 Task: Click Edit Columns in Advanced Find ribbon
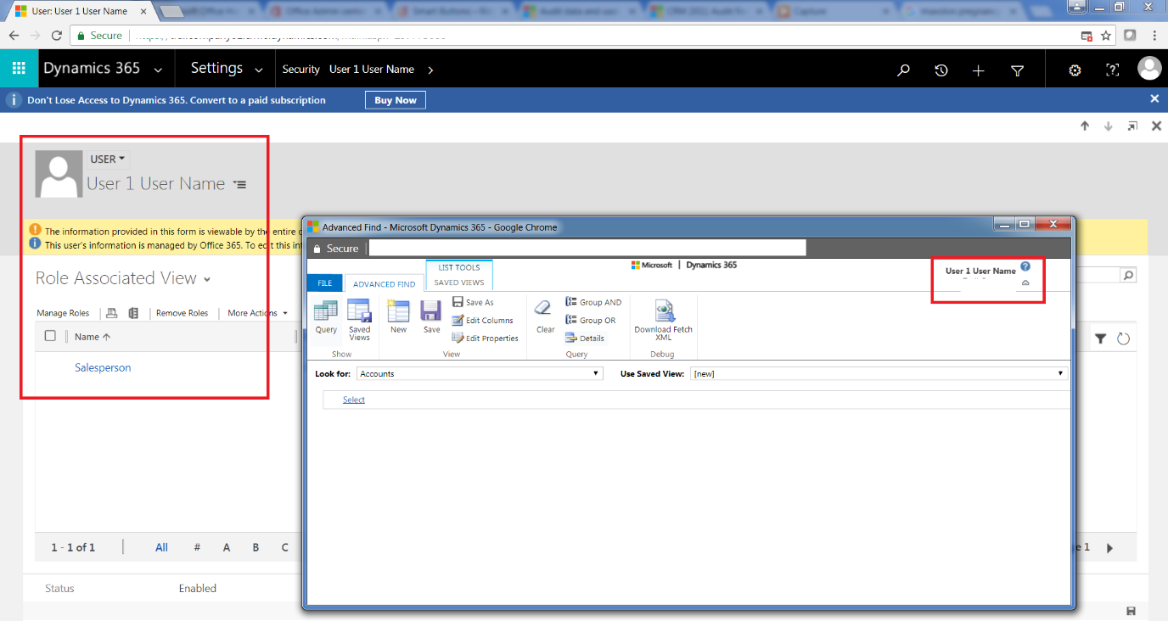tap(482, 320)
